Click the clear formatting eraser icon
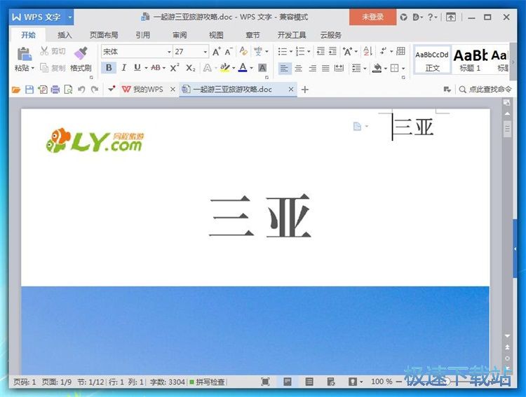The width and height of the screenshot is (526, 397). pyautogui.click(x=243, y=51)
